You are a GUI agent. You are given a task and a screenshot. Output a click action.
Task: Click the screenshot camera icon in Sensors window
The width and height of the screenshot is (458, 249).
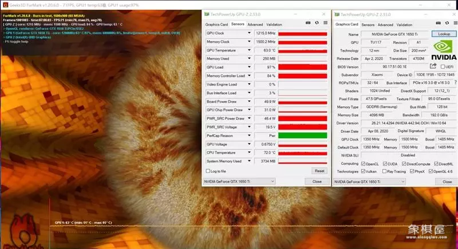[x=308, y=23]
